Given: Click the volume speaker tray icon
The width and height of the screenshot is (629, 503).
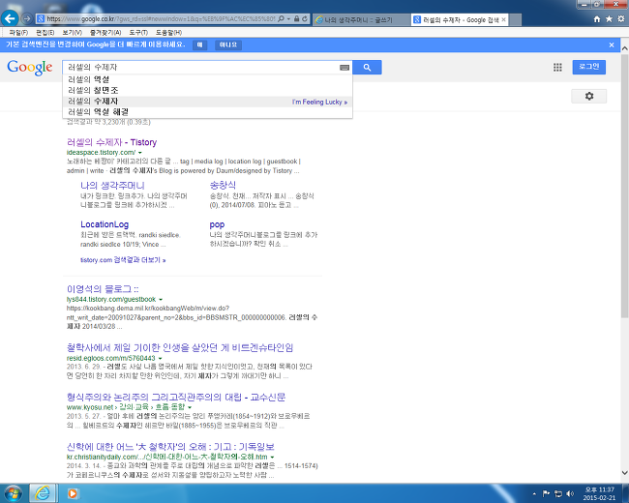Looking at the screenshot, I should pos(570,493).
